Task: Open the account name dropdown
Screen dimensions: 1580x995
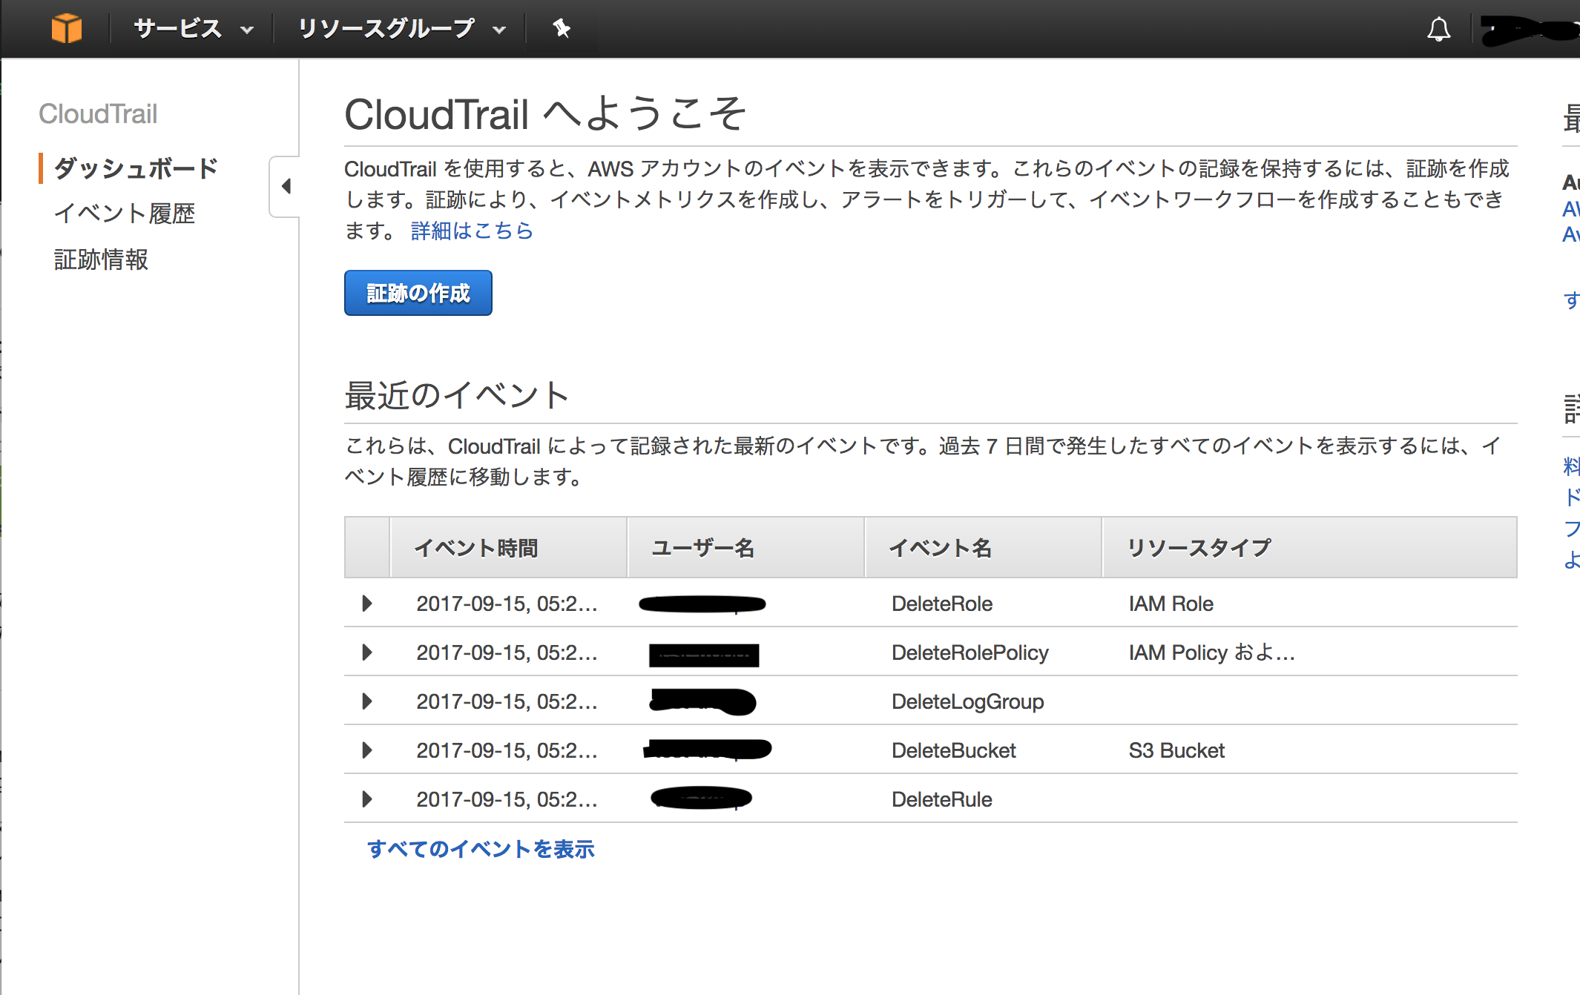Action: [x=1528, y=28]
